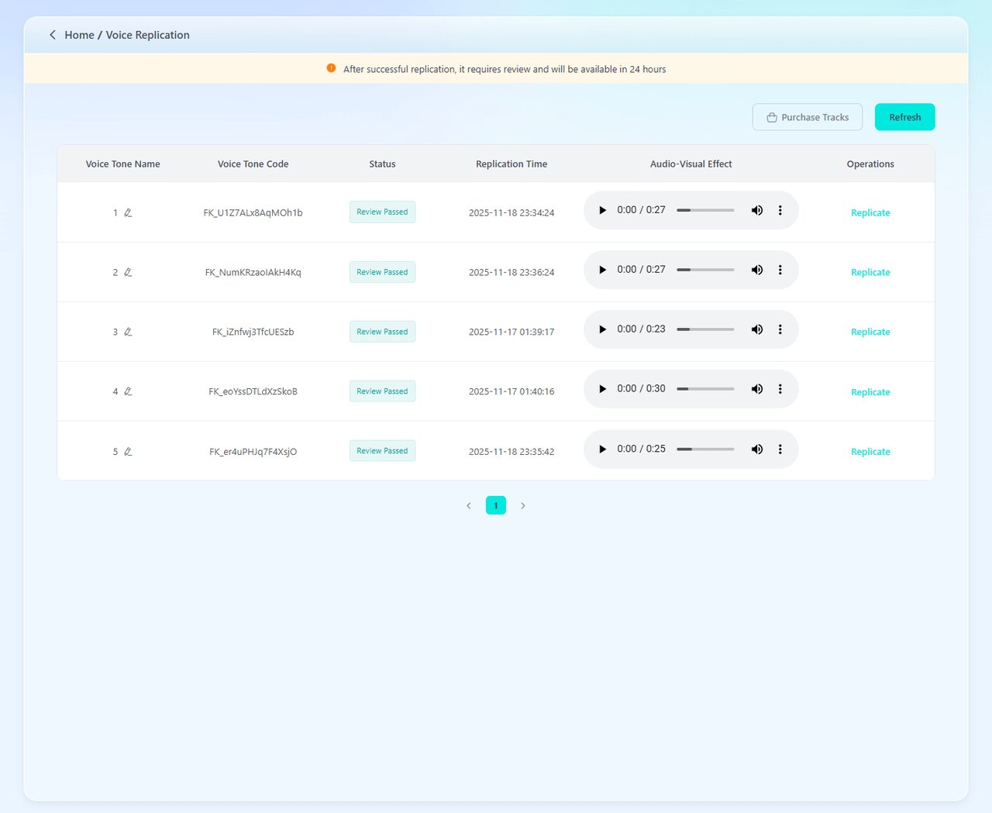Click Replicate for voice tone 2
The image size is (992, 813).
point(870,272)
